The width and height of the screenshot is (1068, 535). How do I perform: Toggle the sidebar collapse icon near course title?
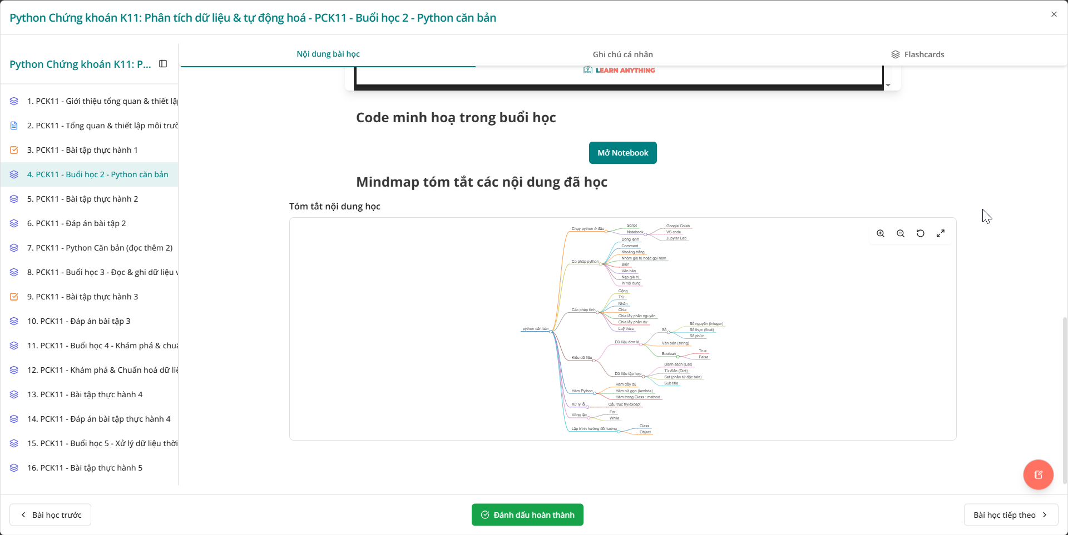tap(162, 63)
